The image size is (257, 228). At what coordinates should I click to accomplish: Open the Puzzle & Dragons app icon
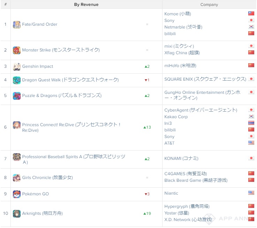17,96
